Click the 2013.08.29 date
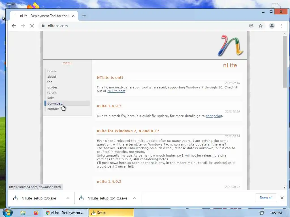The height and width of the screenshot is (217, 290). [233, 111]
